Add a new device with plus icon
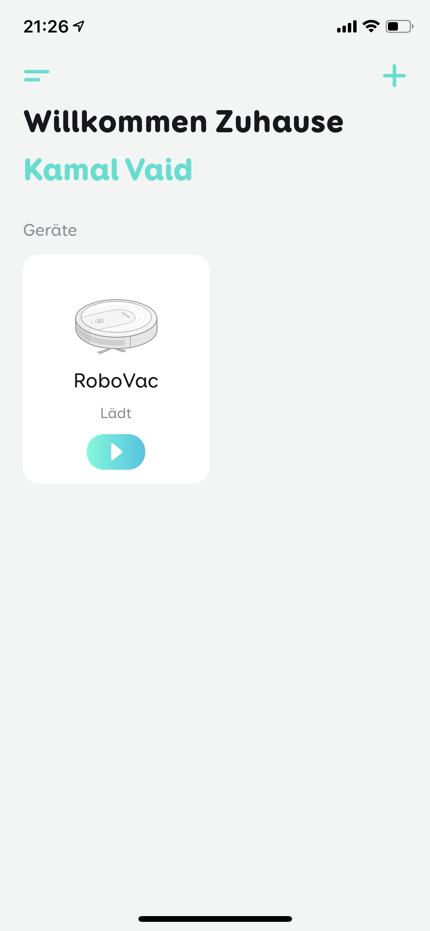Image resolution: width=430 pixels, height=931 pixels. pyautogui.click(x=394, y=76)
